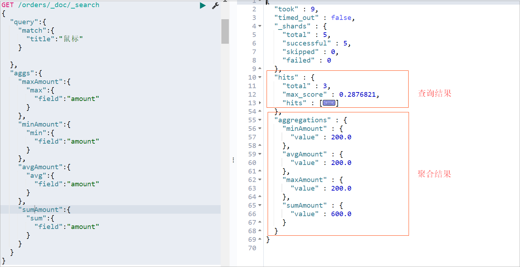Fold the "minAmount" result on line 56
This screenshot has height=267, width=520.
pyautogui.click(x=260, y=128)
